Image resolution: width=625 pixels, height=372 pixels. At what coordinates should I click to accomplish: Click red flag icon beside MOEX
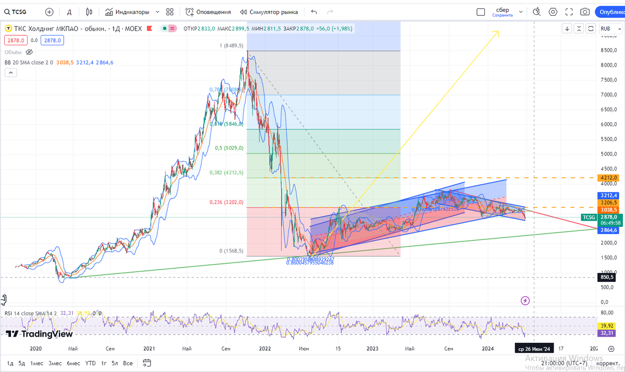pyautogui.click(x=149, y=29)
